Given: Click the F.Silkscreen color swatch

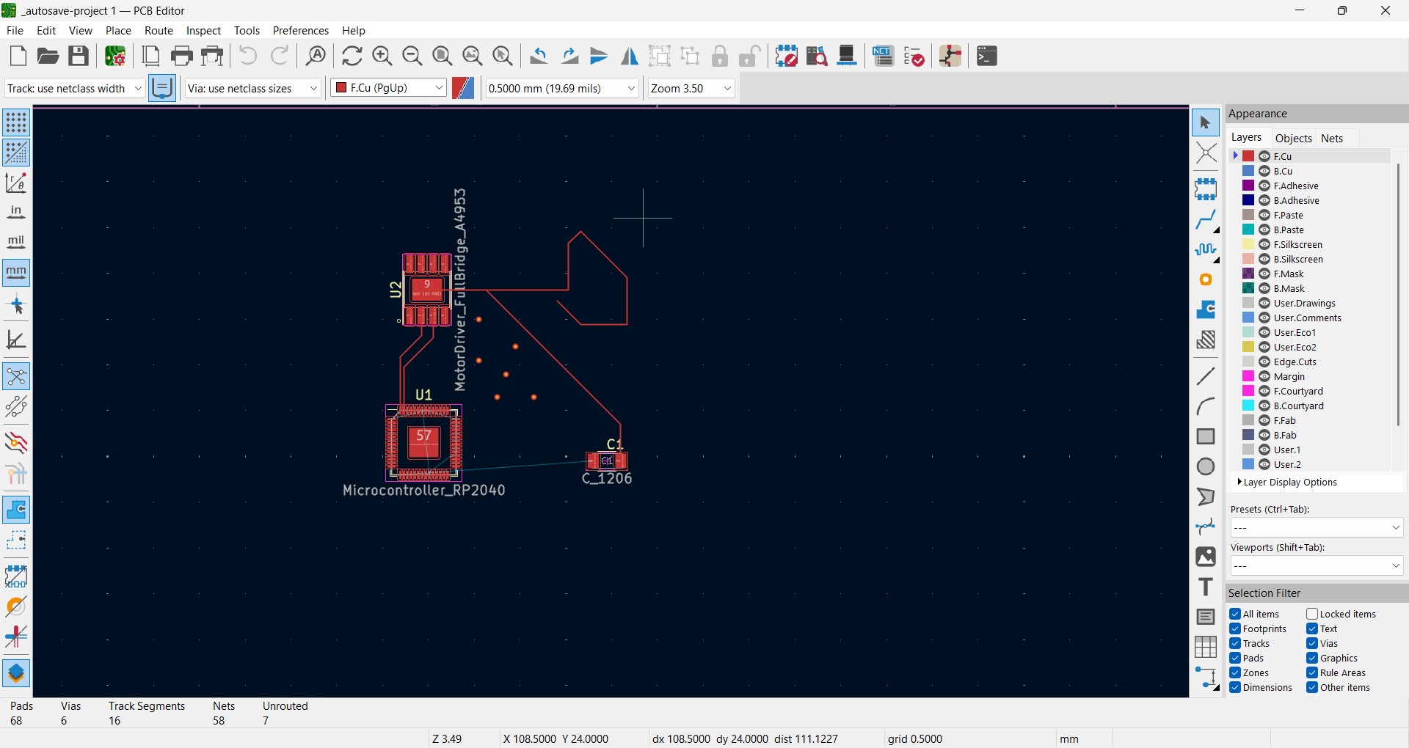Looking at the screenshot, I should (x=1248, y=245).
